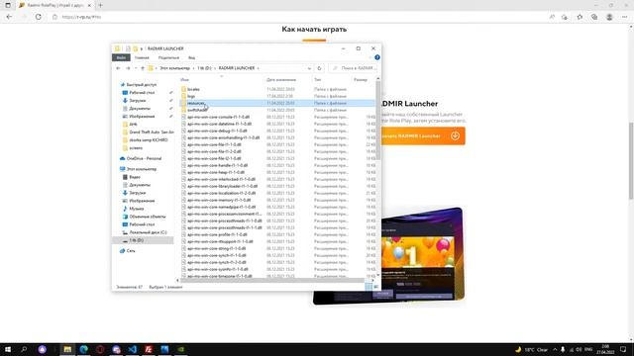Viewport: 634px width, 356px height.
Task: Open Локальный диск (C:) in sidebar
Action: (x=148, y=232)
